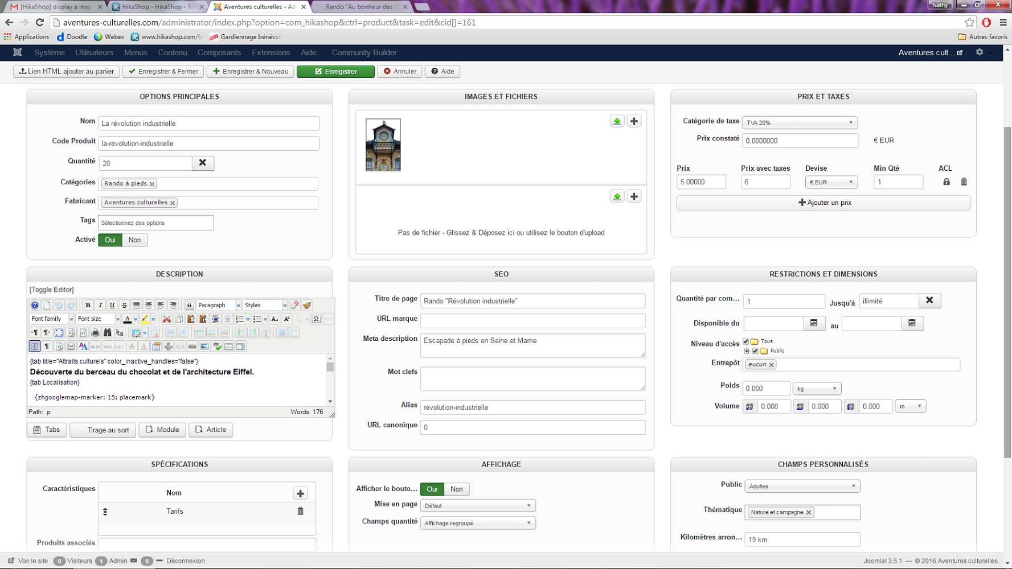The image size is (1012, 569).
Task: Open the Joomla settings gear menu
Action: tap(980, 52)
